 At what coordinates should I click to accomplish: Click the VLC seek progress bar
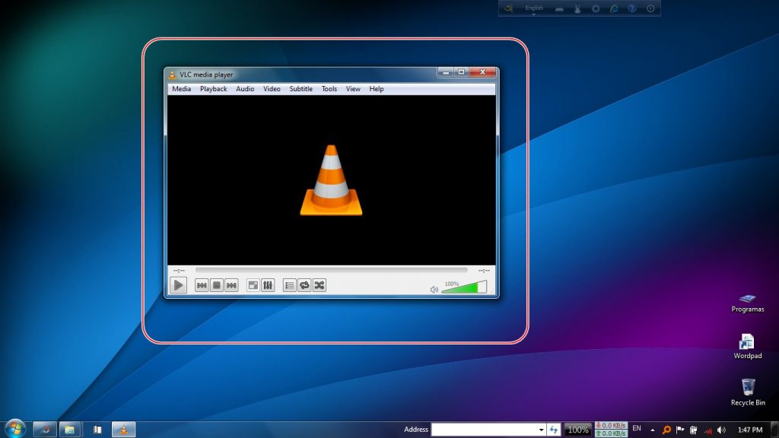(x=331, y=270)
